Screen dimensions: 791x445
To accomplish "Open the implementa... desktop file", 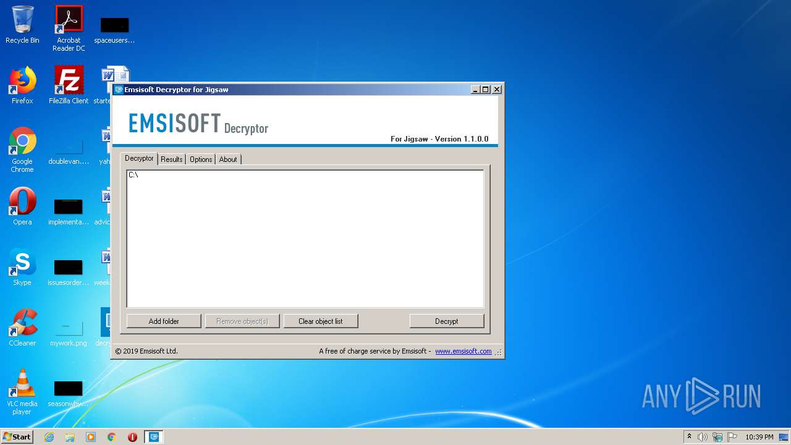I will tap(69, 212).
